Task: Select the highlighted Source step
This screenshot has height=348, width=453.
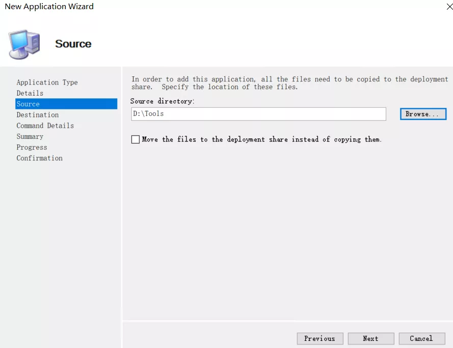Action: click(x=29, y=104)
